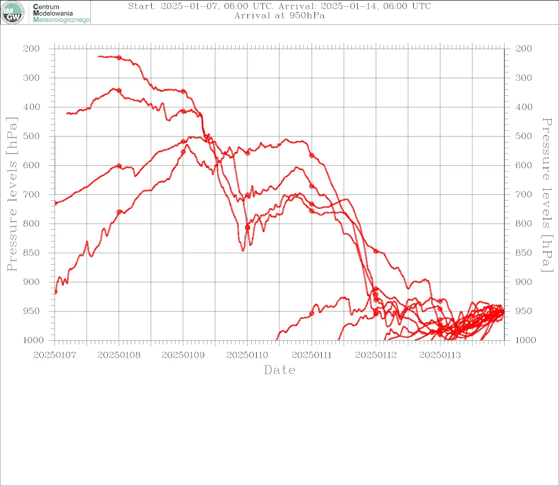Click the trajectory marker near 760 hPa on 20250108
559x486 pixels.
pos(119,212)
